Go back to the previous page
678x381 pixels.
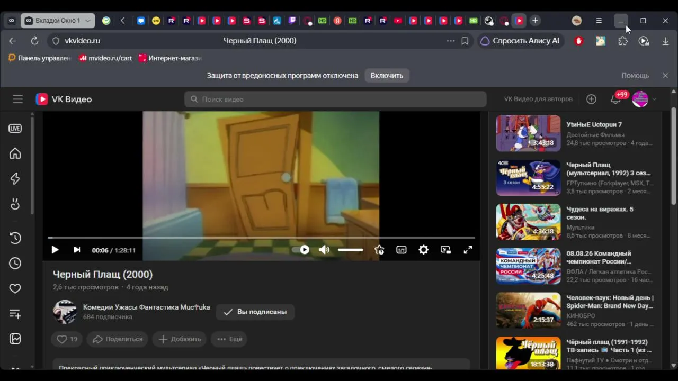[13, 41]
